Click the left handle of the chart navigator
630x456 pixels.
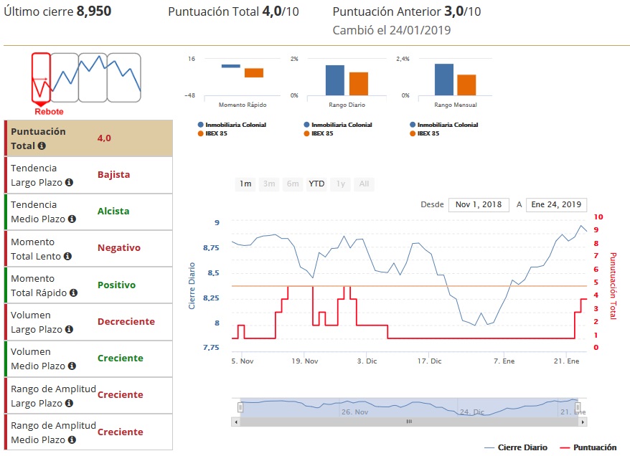(x=241, y=407)
